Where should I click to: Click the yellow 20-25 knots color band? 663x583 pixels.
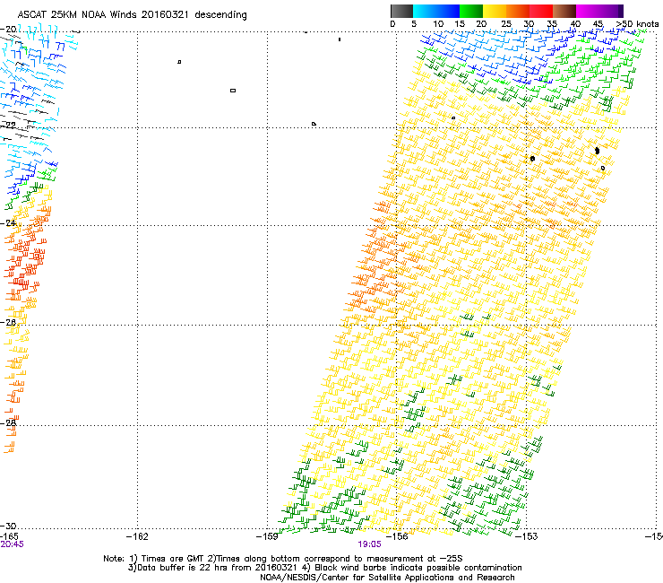(x=495, y=11)
